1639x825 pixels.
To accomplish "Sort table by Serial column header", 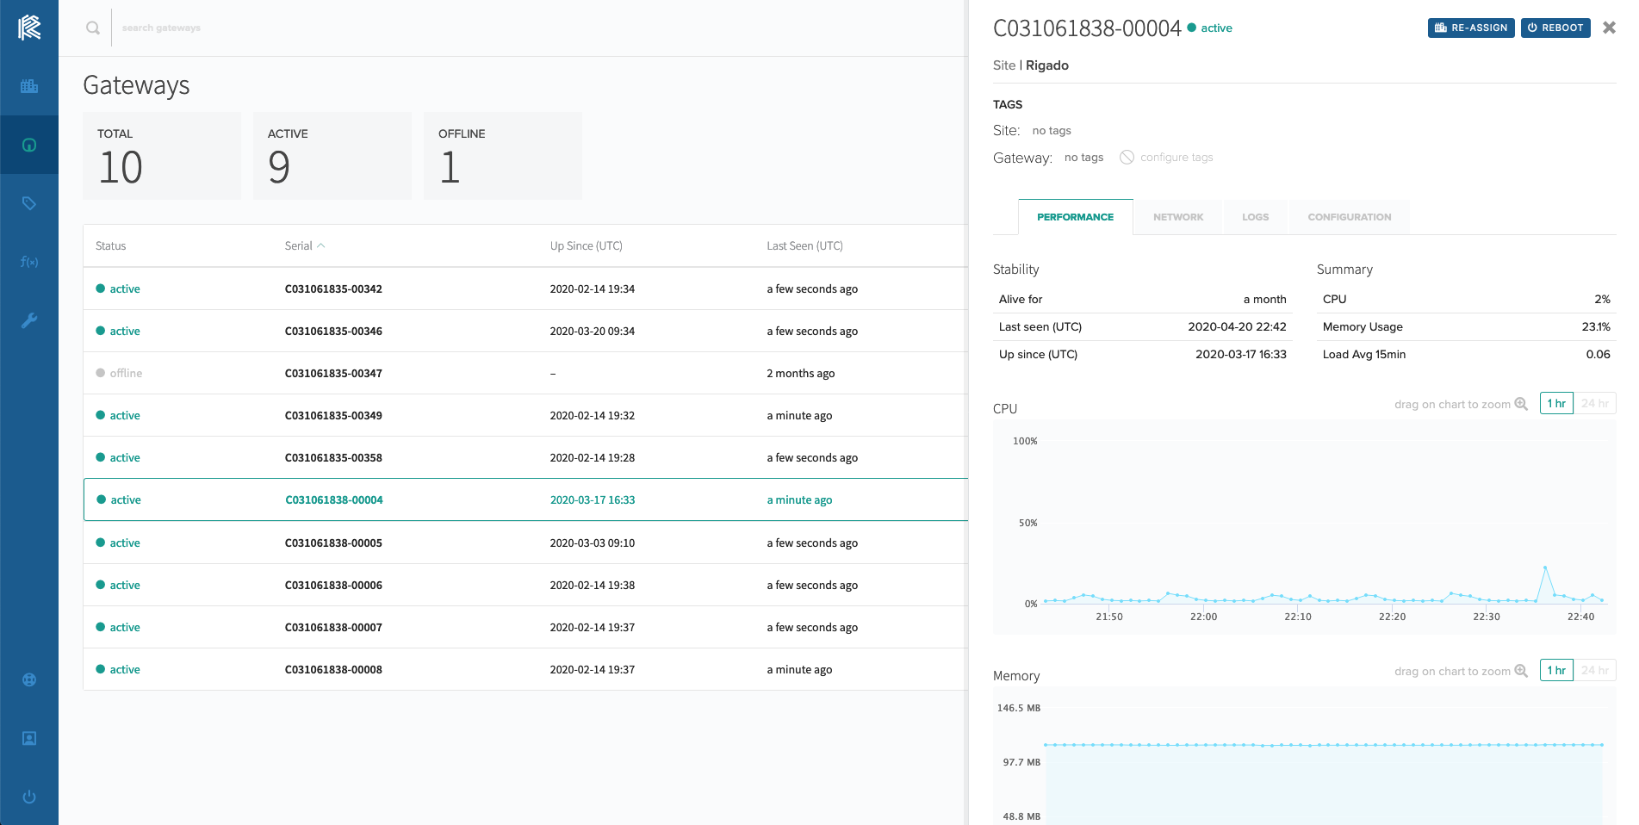I will pyautogui.click(x=298, y=245).
